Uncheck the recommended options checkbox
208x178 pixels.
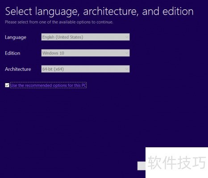[x=7, y=85]
